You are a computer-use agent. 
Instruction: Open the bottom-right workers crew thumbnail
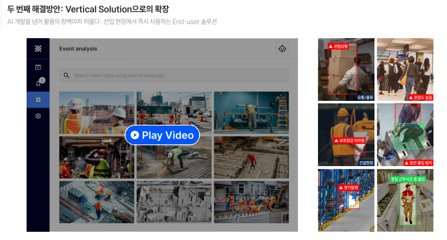[251, 201]
